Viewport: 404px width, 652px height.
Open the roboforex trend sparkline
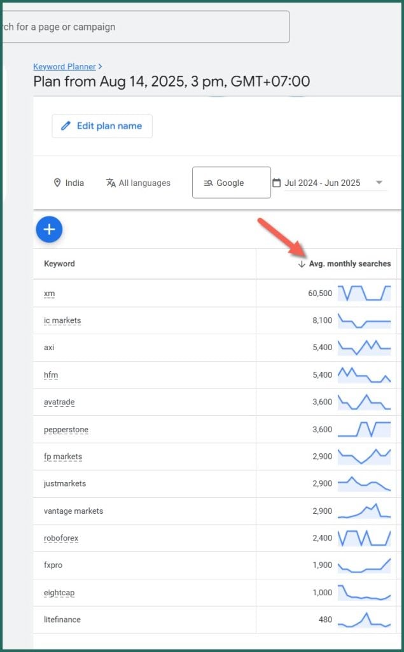click(x=364, y=538)
